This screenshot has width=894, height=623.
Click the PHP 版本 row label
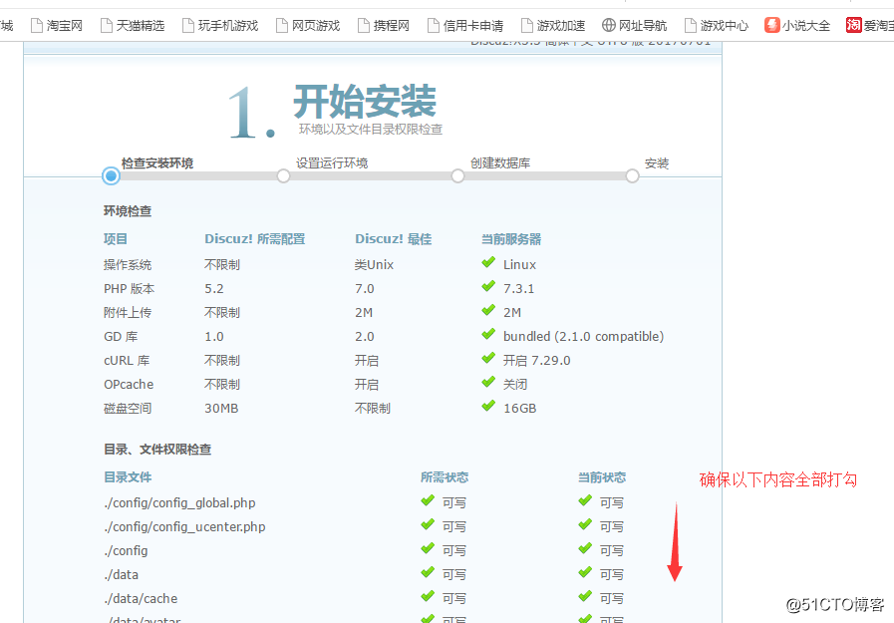129,289
